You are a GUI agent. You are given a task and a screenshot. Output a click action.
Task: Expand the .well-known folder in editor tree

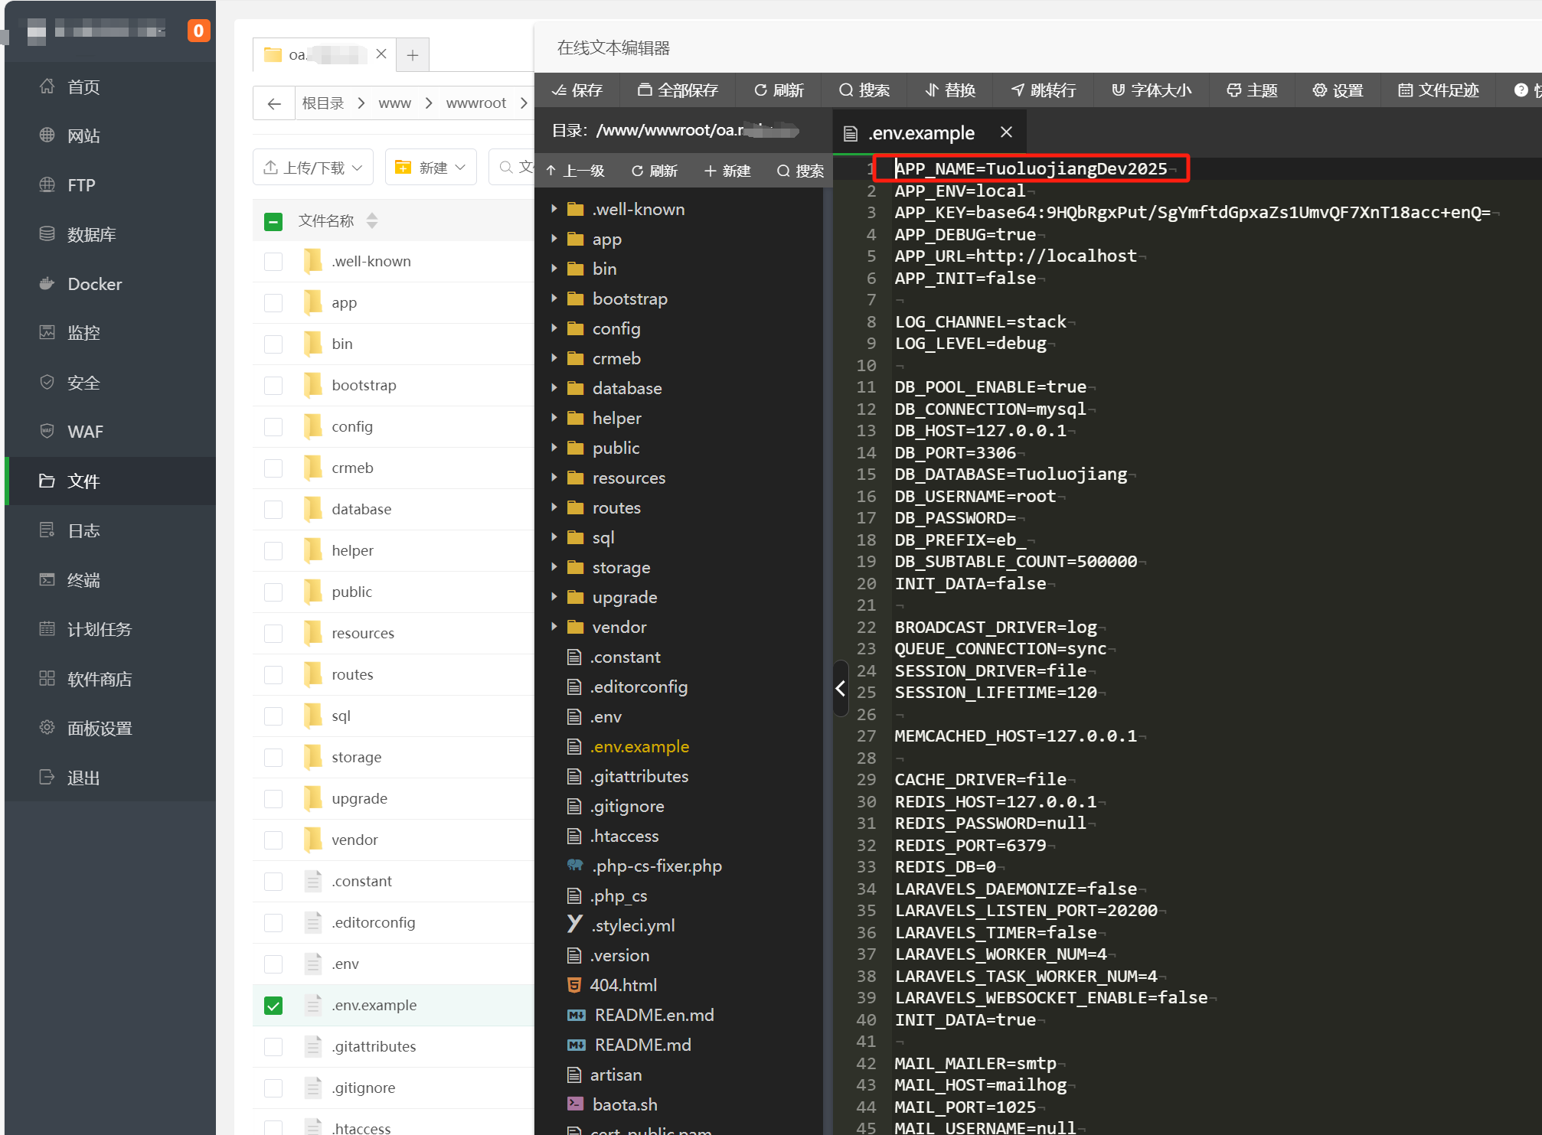(x=554, y=209)
